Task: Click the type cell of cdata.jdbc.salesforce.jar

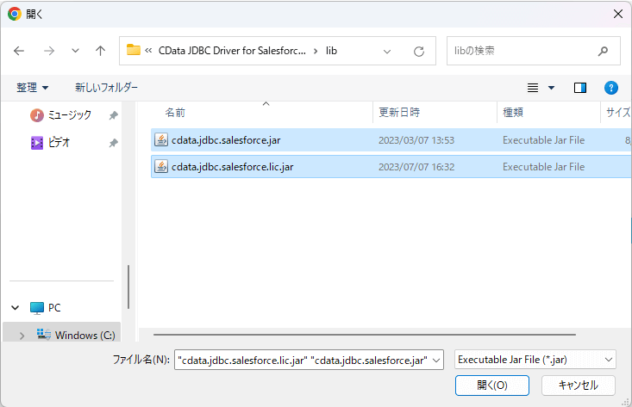Action: [543, 140]
